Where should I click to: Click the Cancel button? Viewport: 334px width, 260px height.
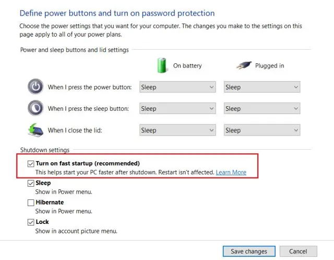[298, 251]
